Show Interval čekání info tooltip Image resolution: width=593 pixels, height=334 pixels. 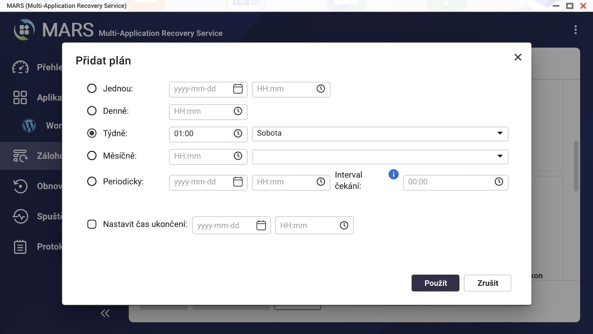click(394, 174)
